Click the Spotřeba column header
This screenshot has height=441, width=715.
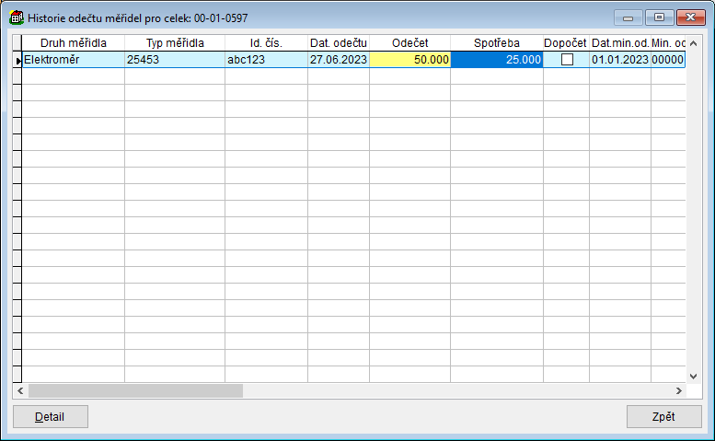pyautogui.click(x=497, y=42)
